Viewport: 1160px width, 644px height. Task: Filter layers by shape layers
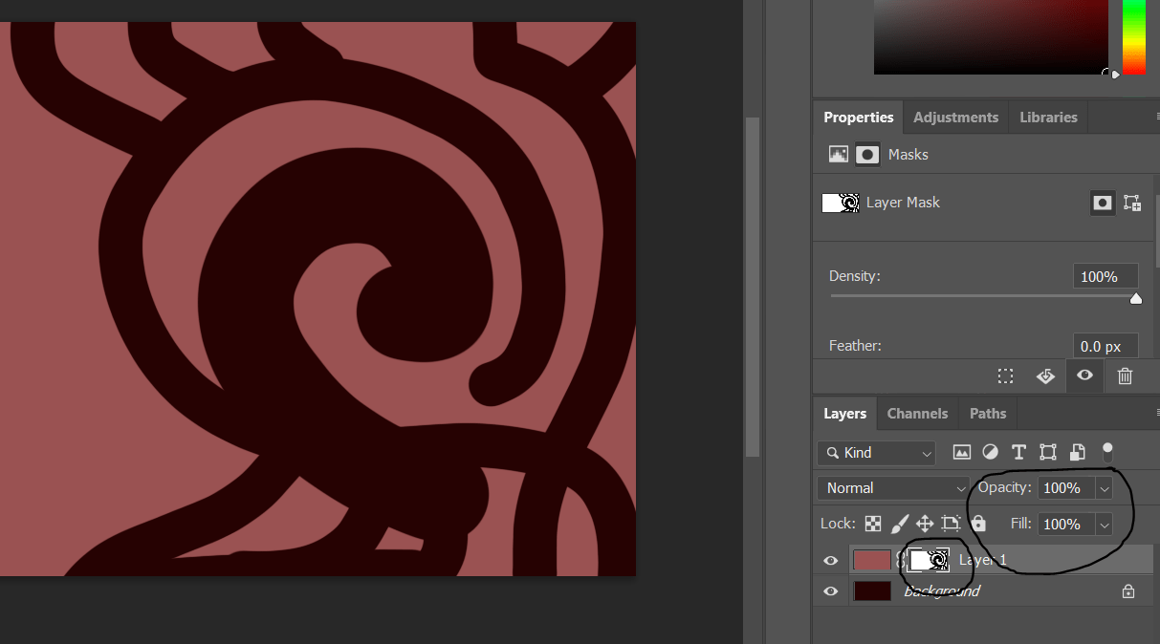(1047, 452)
